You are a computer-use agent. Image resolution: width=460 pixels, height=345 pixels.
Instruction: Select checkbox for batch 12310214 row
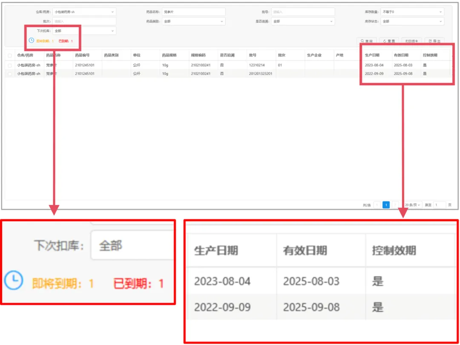coord(10,65)
